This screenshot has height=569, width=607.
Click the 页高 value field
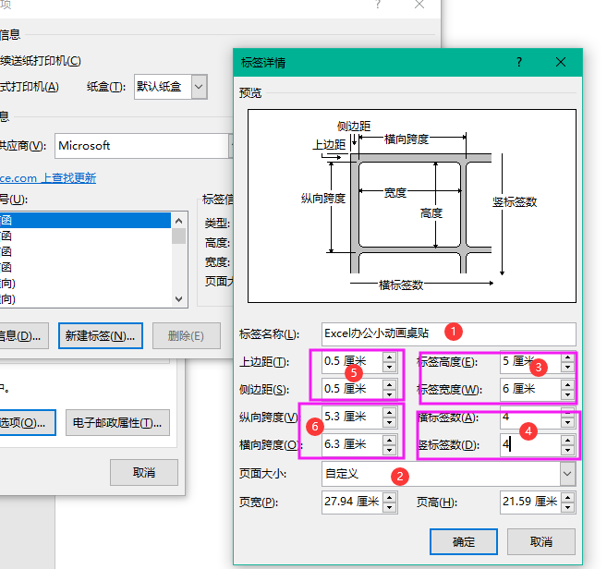pyautogui.click(x=530, y=502)
